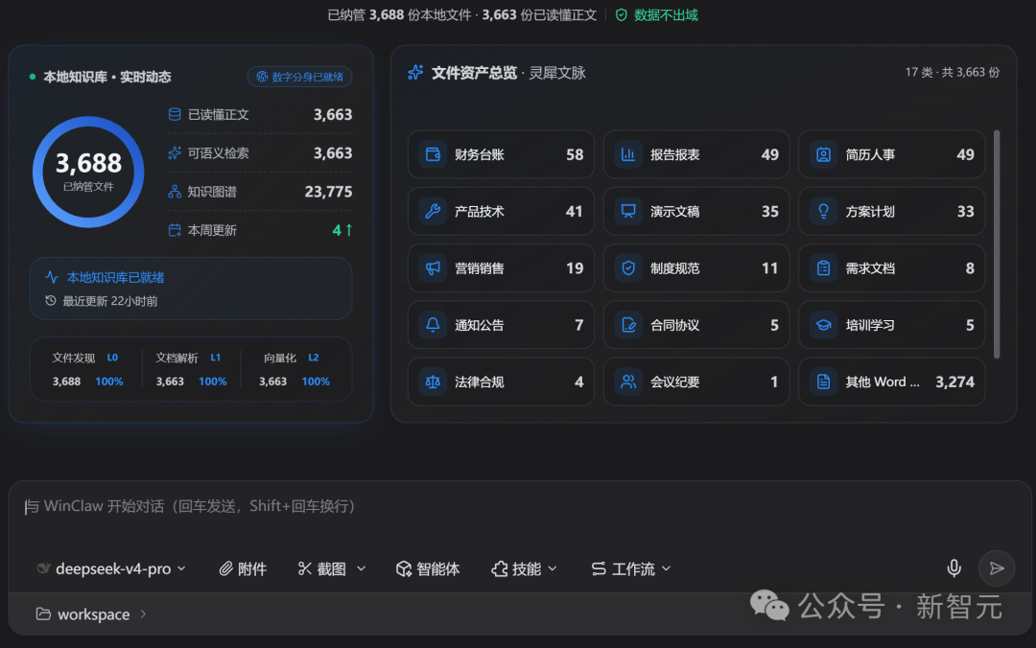
Task: Click the 其他 Word document icon
Action: (x=823, y=382)
